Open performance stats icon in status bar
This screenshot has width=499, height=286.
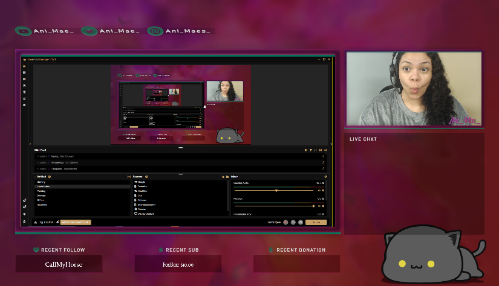36,222
